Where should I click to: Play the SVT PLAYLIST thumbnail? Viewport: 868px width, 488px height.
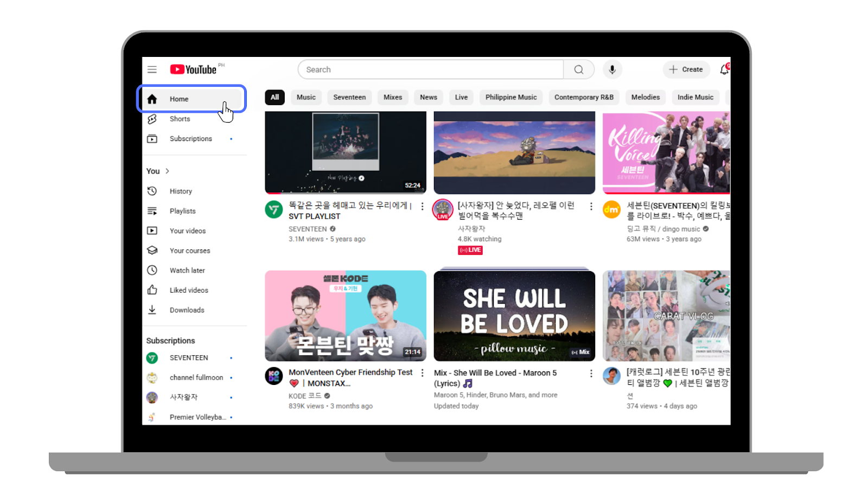346,152
